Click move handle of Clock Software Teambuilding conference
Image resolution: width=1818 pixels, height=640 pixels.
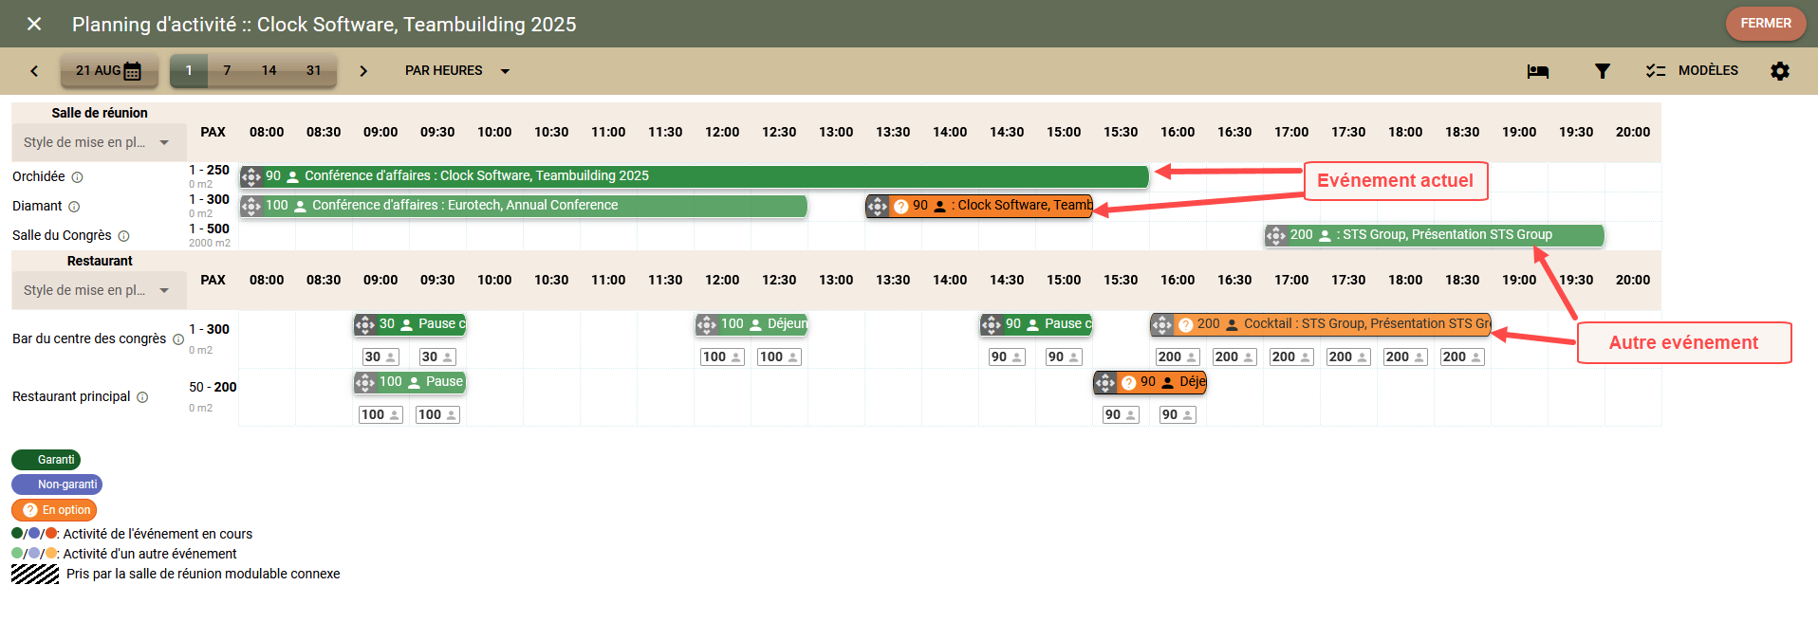(251, 176)
